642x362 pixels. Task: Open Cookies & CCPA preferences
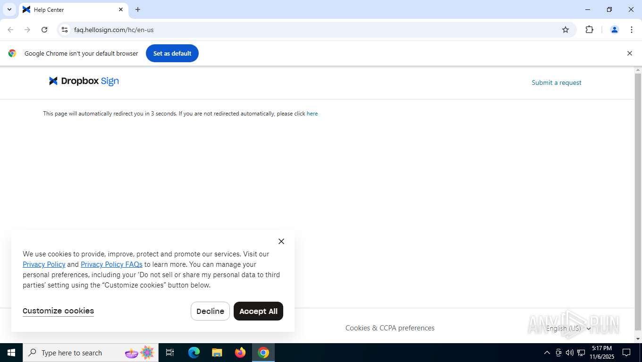tap(390, 328)
